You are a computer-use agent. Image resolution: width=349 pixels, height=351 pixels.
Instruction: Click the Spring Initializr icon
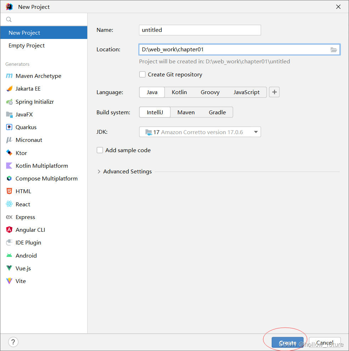tap(9, 102)
